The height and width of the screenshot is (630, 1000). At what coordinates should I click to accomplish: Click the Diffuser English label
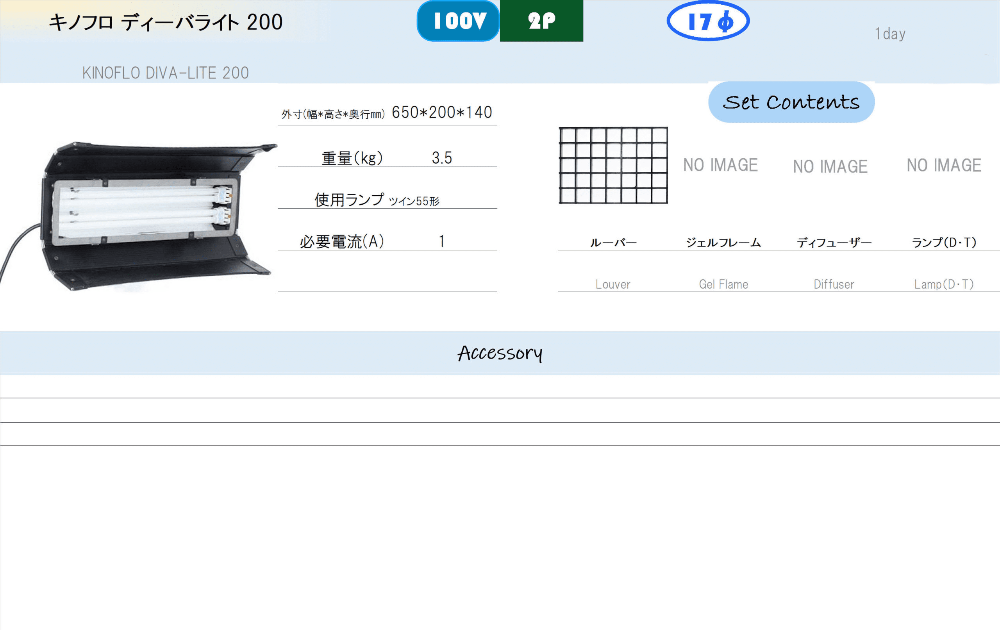834,284
